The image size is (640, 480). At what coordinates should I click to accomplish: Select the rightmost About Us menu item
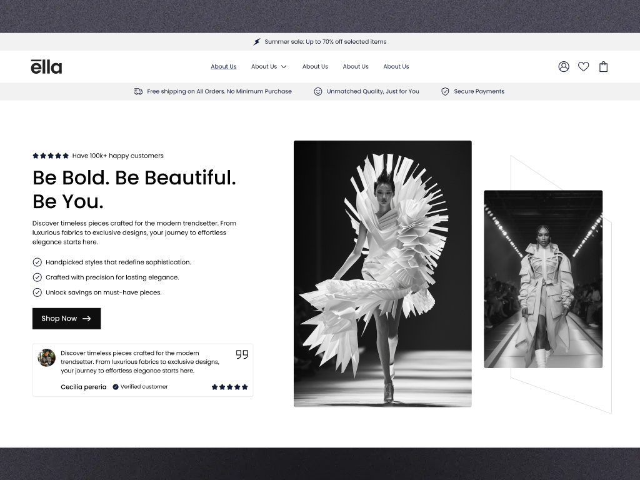pos(396,66)
